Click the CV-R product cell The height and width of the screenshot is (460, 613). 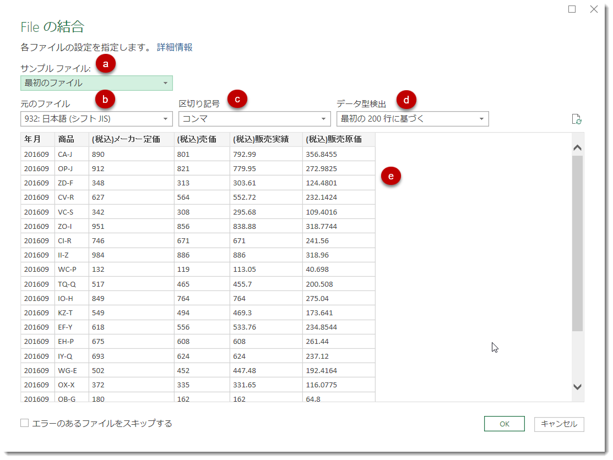coord(72,197)
